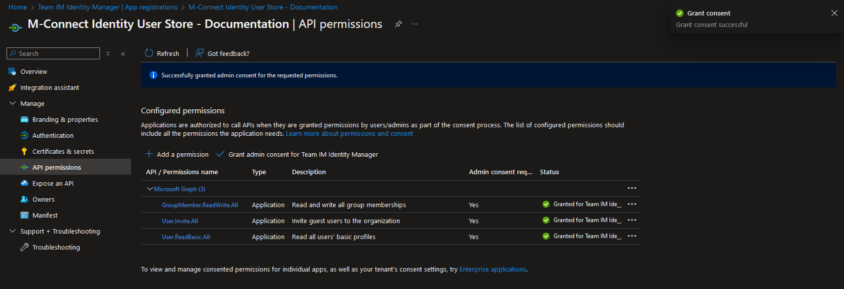Click Got feedback? button
This screenshot has height=289, width=844.
tap(222, 53)
